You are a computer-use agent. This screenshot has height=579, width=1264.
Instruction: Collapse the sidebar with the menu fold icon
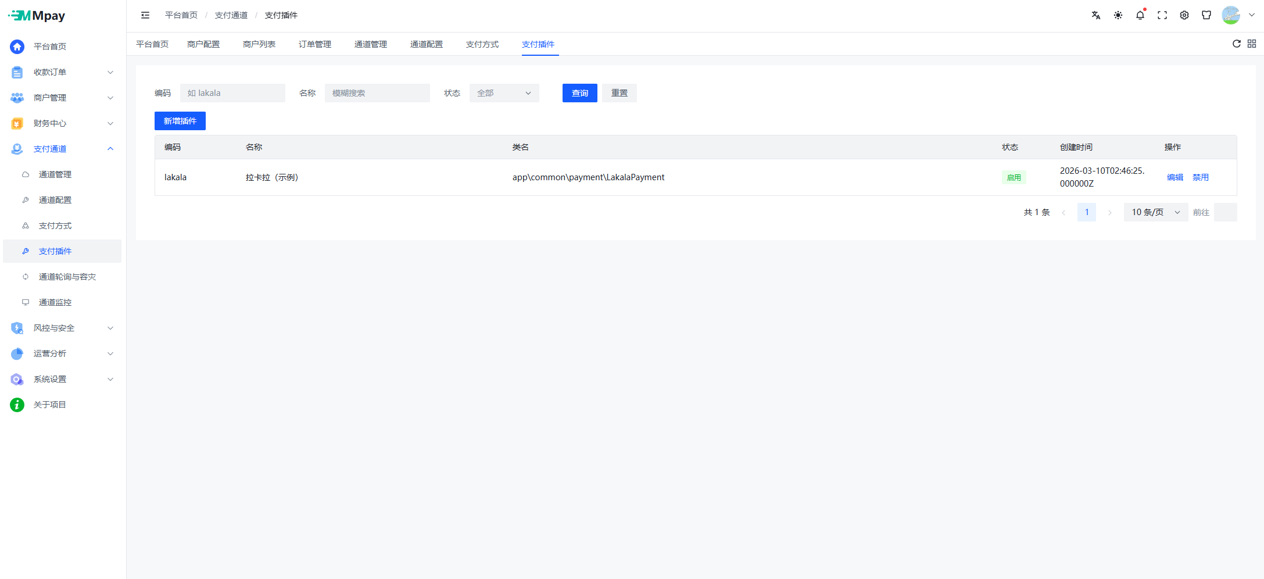pos(145,15)
